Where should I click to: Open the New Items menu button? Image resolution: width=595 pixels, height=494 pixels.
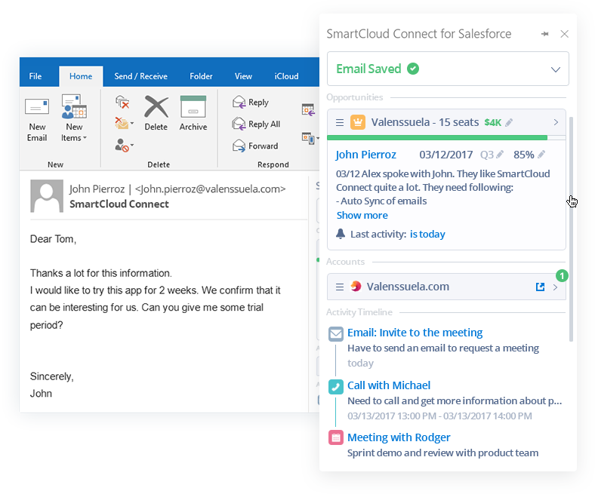pyautogui.click(x=74, y=118)
